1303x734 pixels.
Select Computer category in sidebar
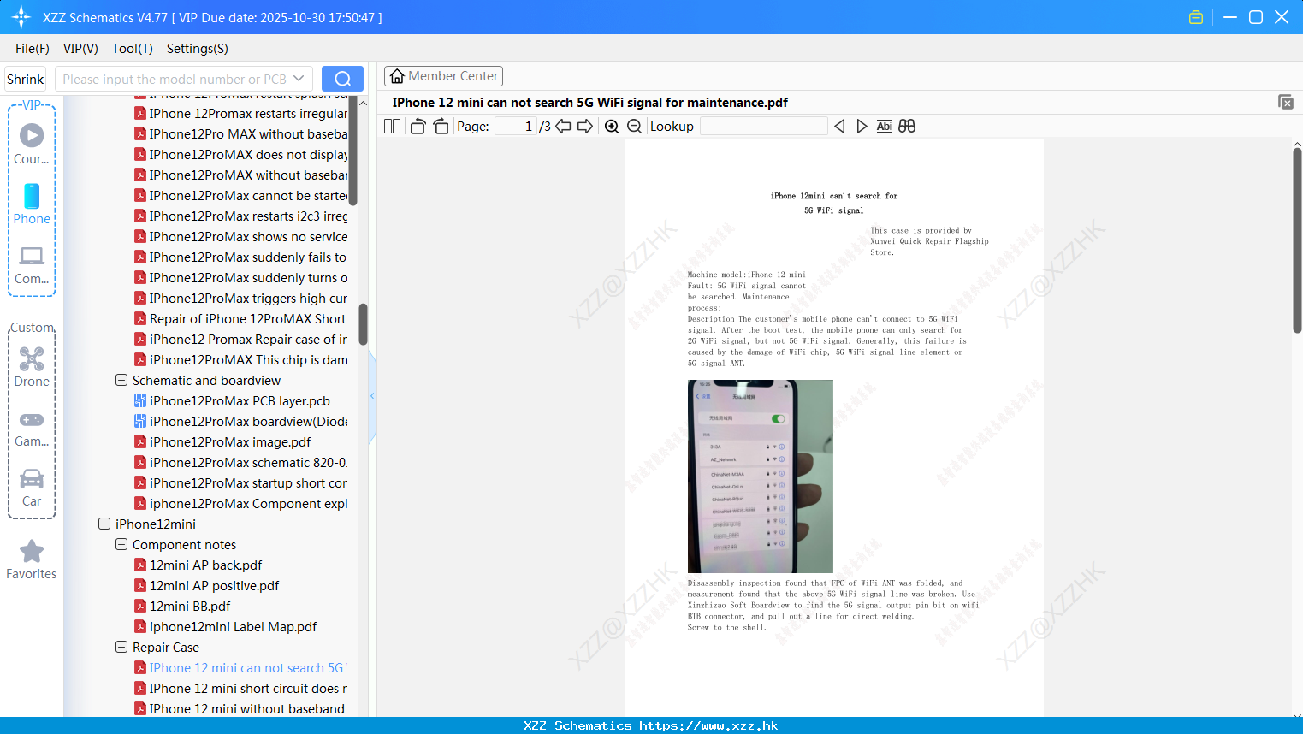pyautogui.click(x=32, y=265)
